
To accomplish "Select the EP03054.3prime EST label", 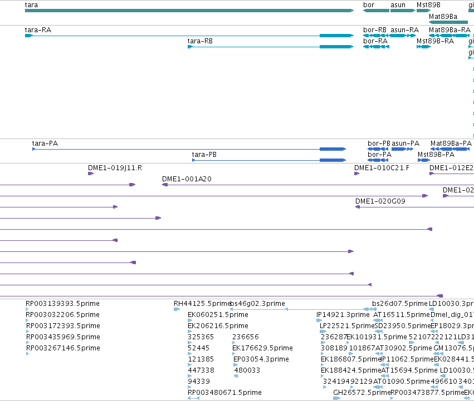I will (261, 359).
